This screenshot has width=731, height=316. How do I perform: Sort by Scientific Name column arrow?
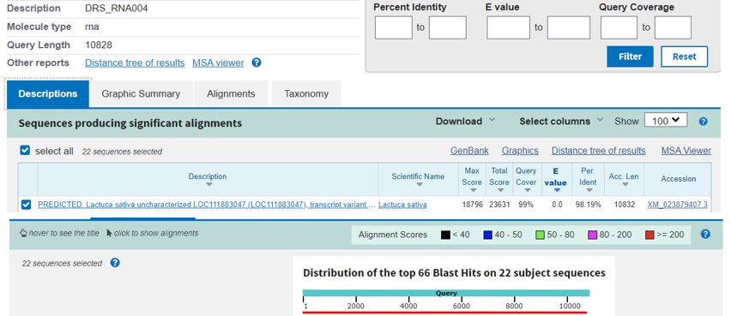[x=419, y=185]
